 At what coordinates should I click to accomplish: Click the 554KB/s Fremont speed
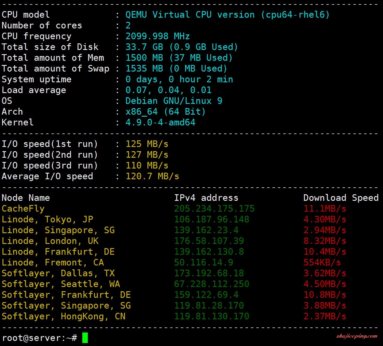pos(322,262)
